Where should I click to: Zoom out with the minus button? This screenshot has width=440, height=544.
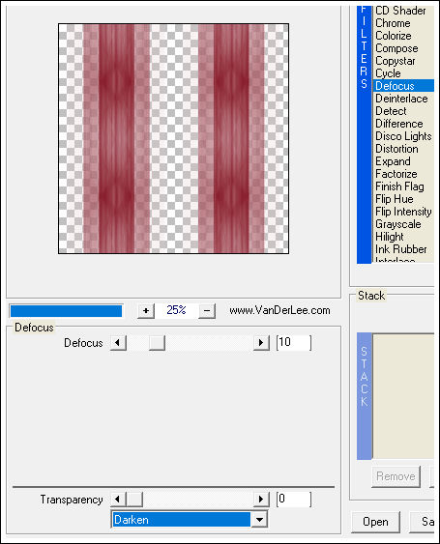point(207,310)
